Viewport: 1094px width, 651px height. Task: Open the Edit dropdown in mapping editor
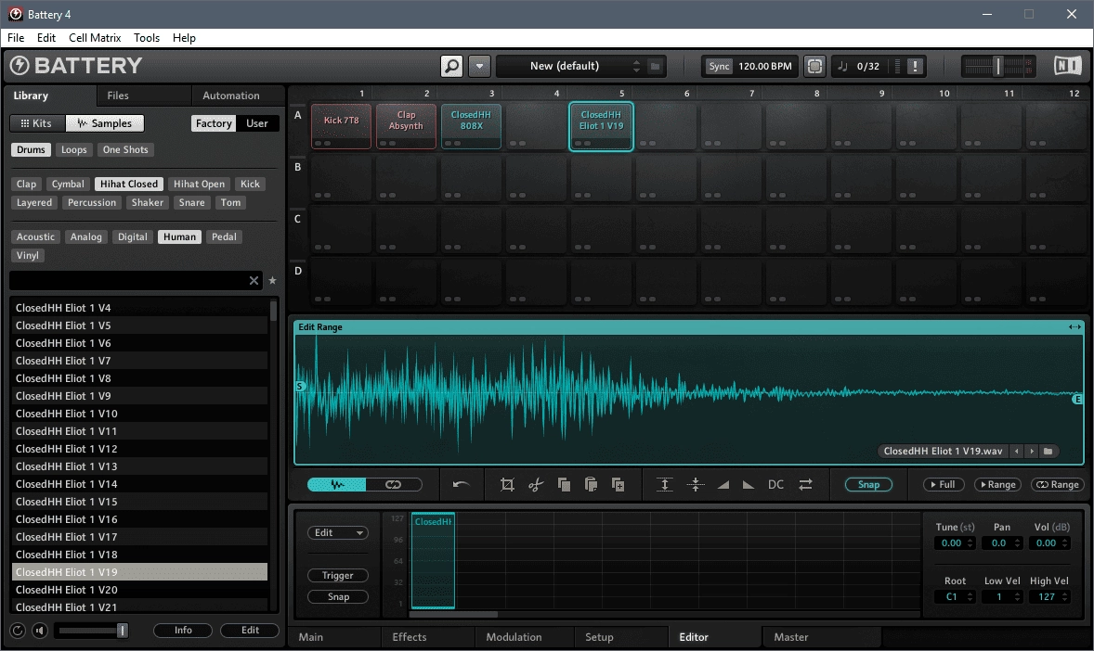(338, 532)
